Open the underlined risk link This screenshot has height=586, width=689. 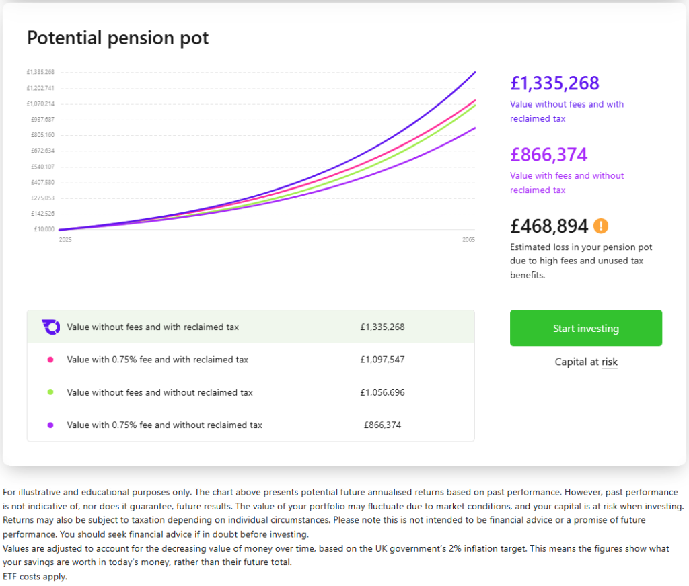(x=610, y=362)
